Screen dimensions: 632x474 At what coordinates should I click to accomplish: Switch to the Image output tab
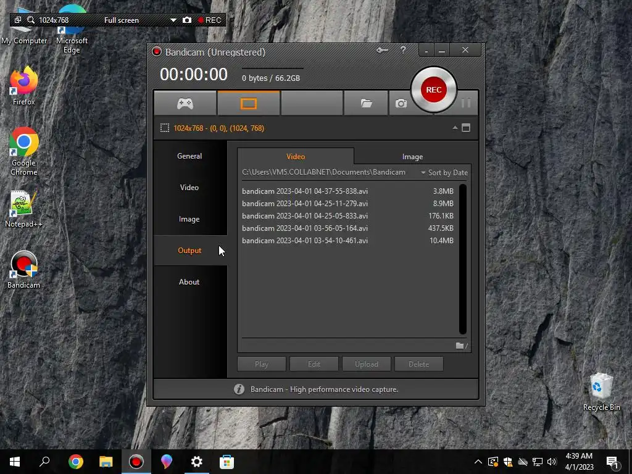point(412,156)
